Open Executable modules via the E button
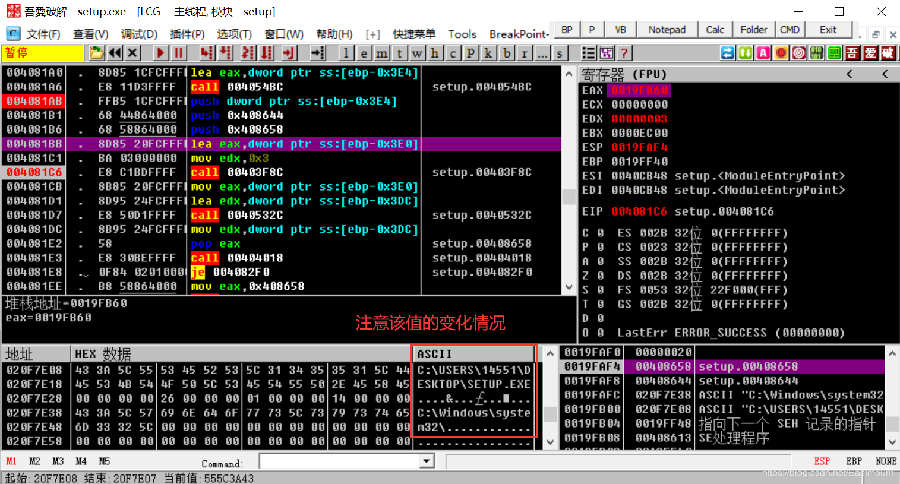The height and width of the screenshot is (484, 900). click(364, 53)
